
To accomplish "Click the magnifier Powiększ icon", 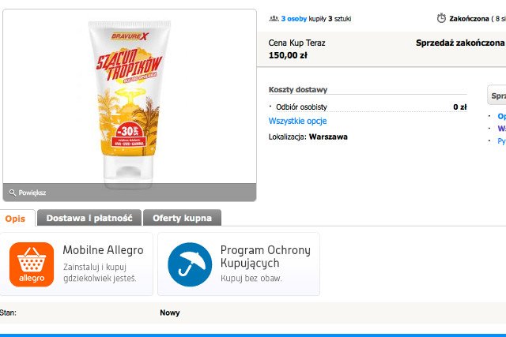I will (13, 193).
